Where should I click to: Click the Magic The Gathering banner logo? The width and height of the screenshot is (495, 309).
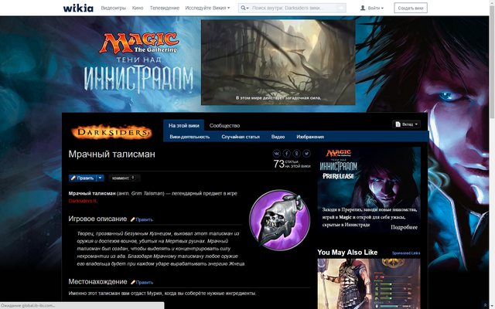[x=139, y=42]
